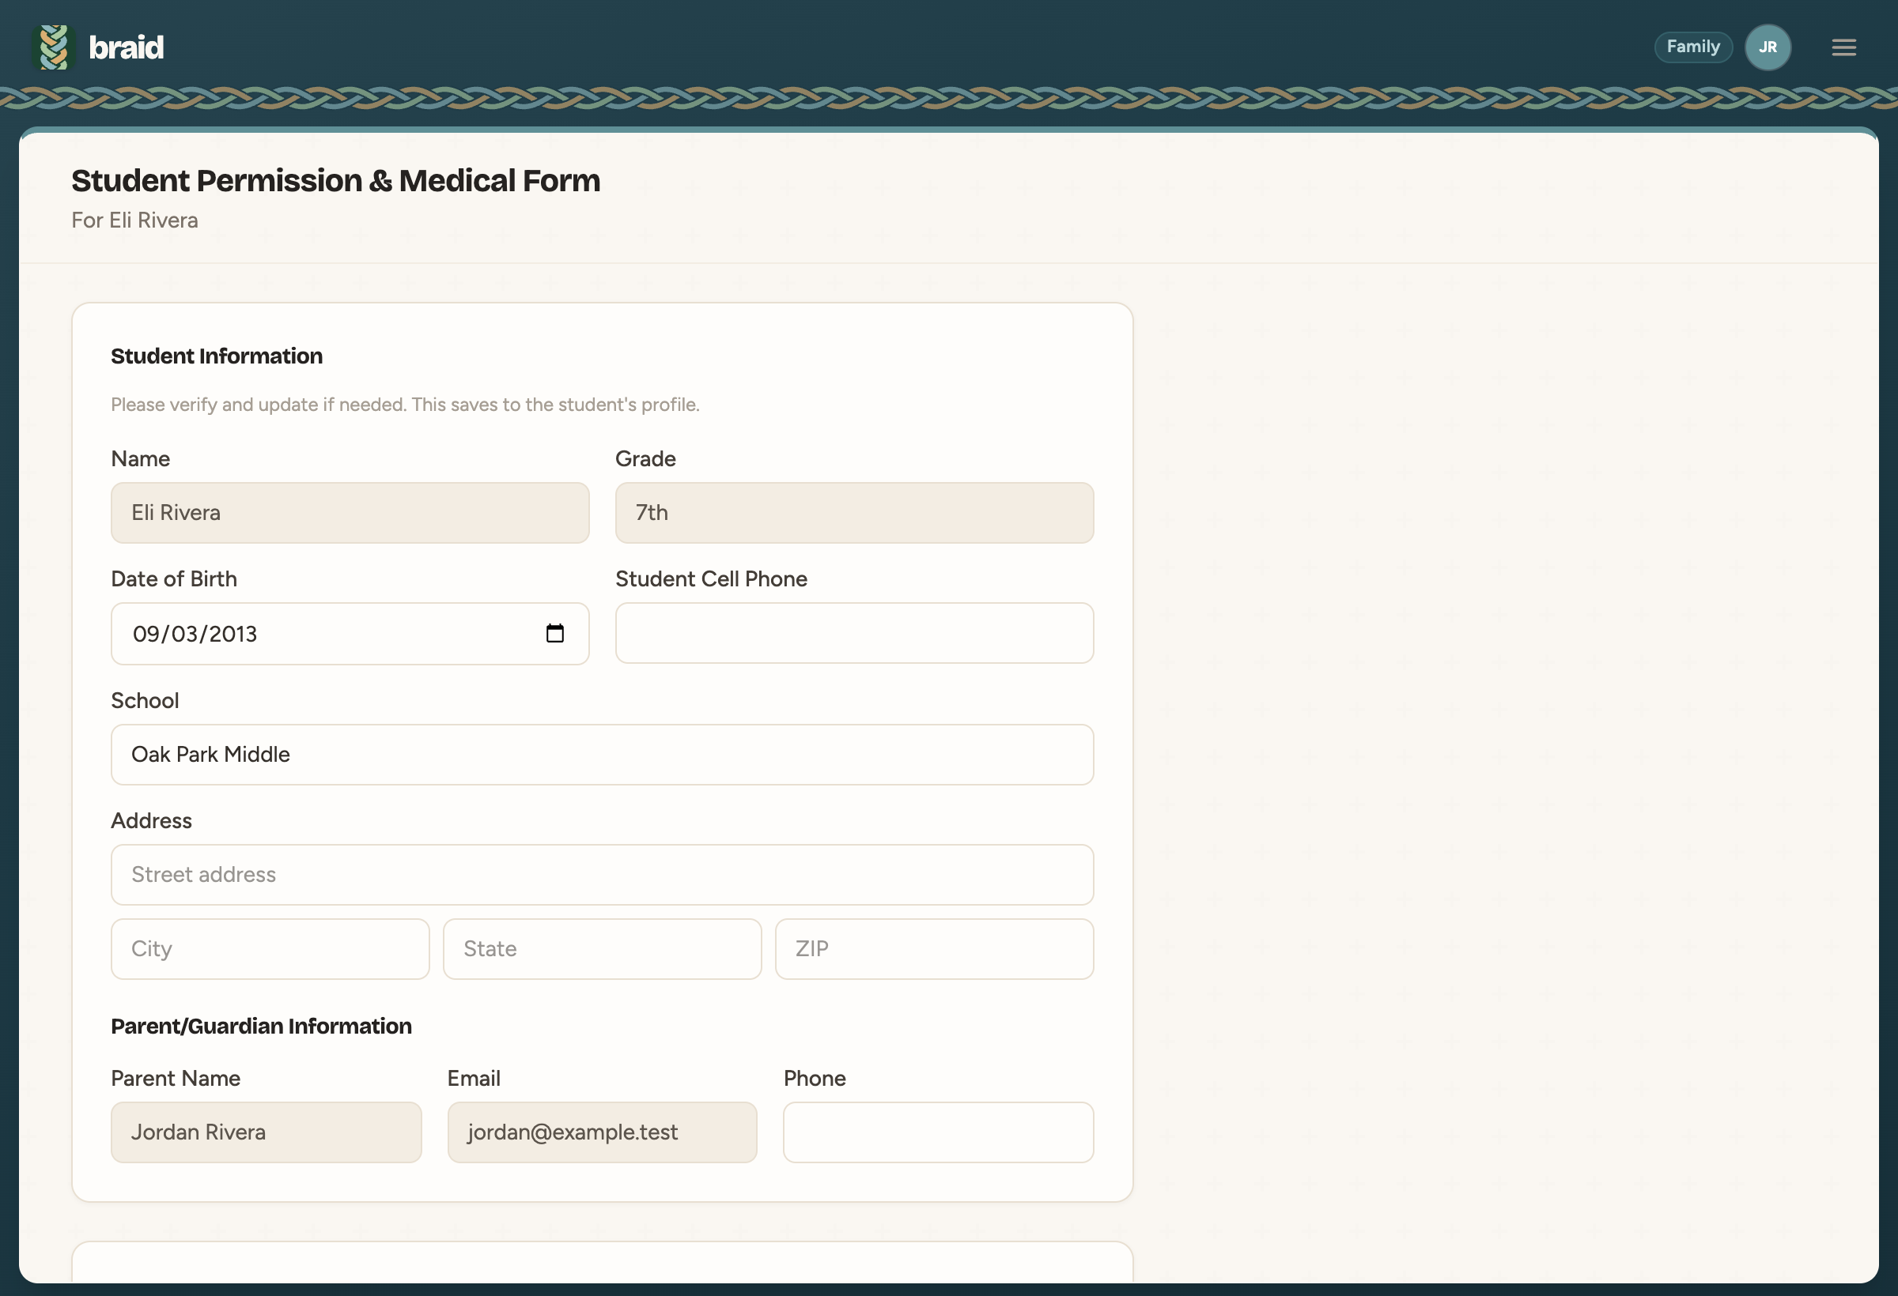Viewport: 1898px width, 1296px height.
Task: Click the ZIP input field
Action: pyautogui.click(x=933, y=948)
